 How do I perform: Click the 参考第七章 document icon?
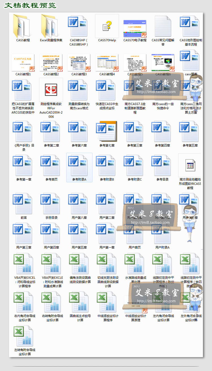point(106,132)
